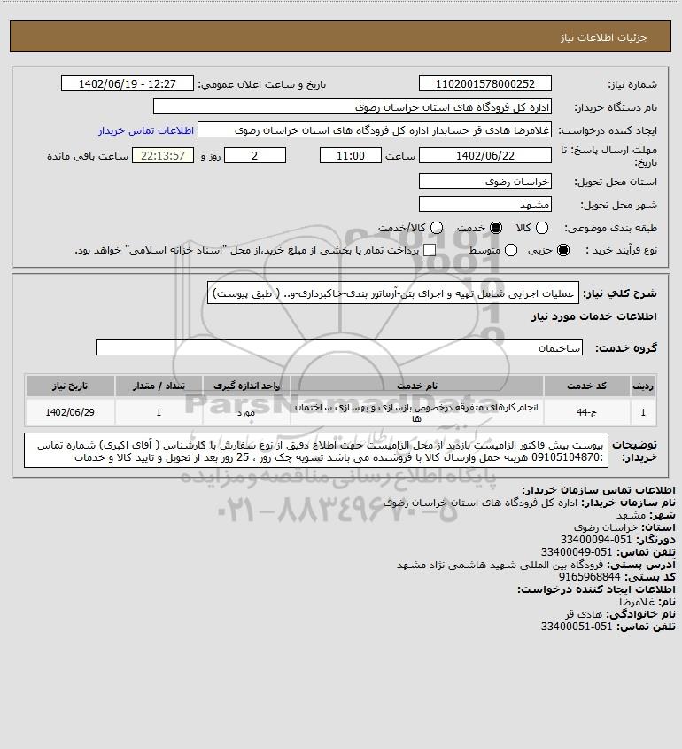Toggle the اسناد خزانه اسلامی payment checkbox
The image size is (682, 749).
pyautogui.click(x=430, y=250)
